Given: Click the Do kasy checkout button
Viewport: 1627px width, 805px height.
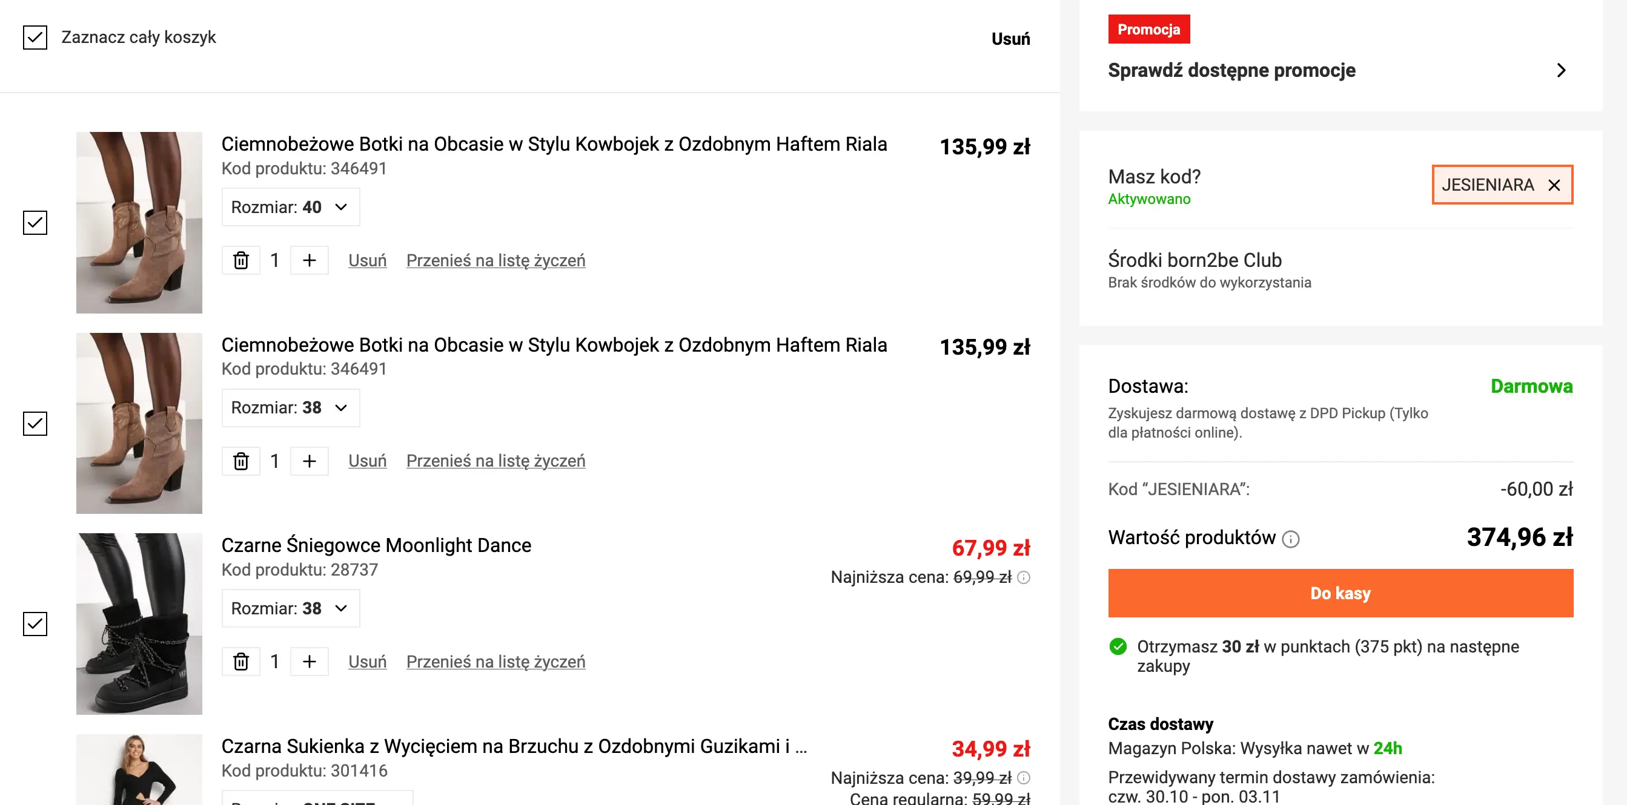Looking at the screenshot, I should coord(1340,593).
